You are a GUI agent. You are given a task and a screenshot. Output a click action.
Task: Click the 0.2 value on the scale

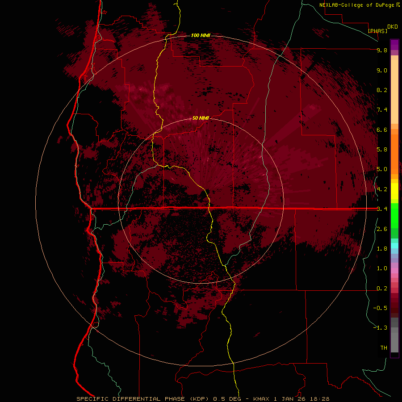tap(382, 289)
